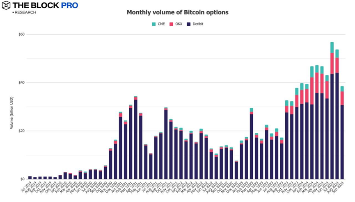
Task: Toggle the CME series legend label
Action: pos(161,24)
